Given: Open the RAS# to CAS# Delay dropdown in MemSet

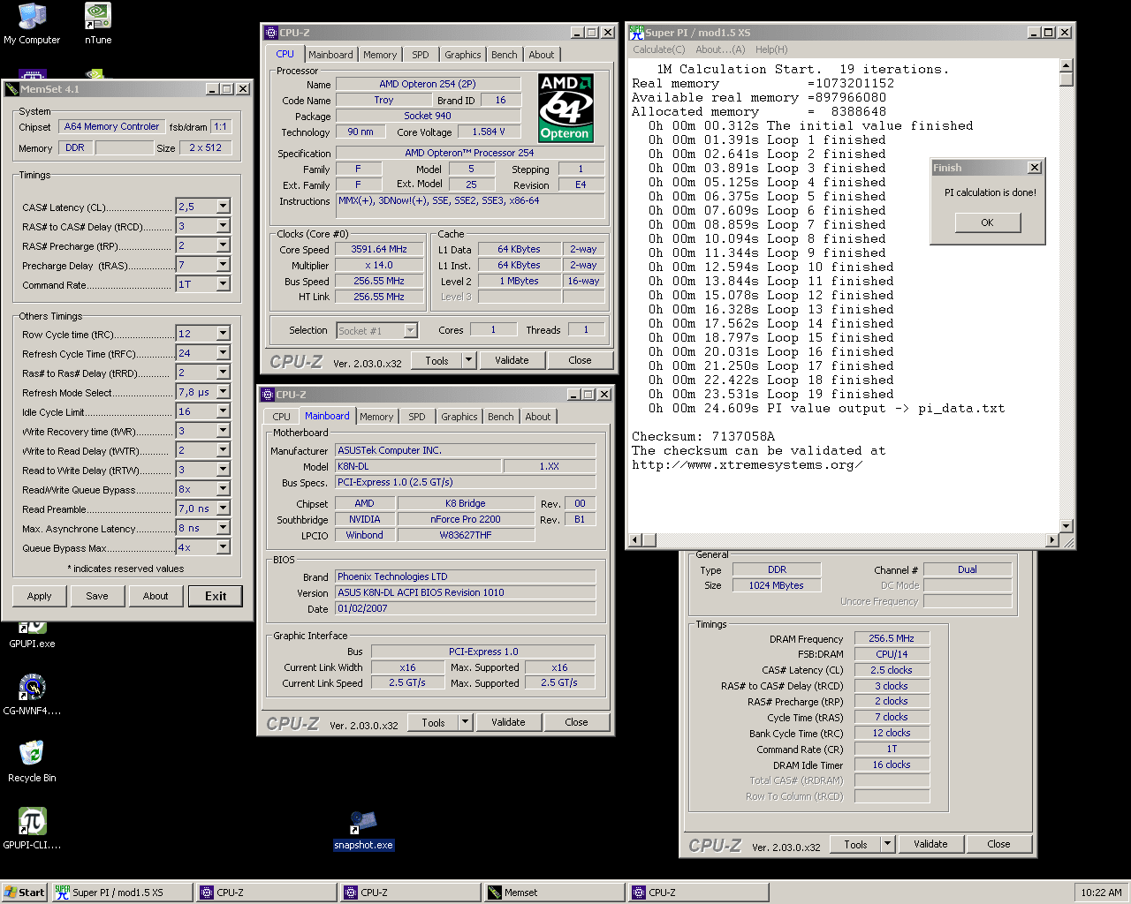Looking at the screenshot, I should click(x=223, y=226).
